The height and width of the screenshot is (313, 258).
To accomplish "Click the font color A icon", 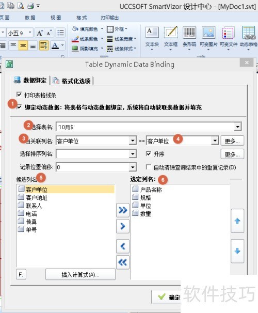I will click(x=55, y=45).
